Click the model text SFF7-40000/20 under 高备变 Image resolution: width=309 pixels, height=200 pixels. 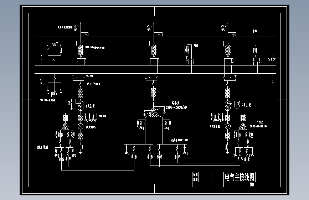coord(176,107)
